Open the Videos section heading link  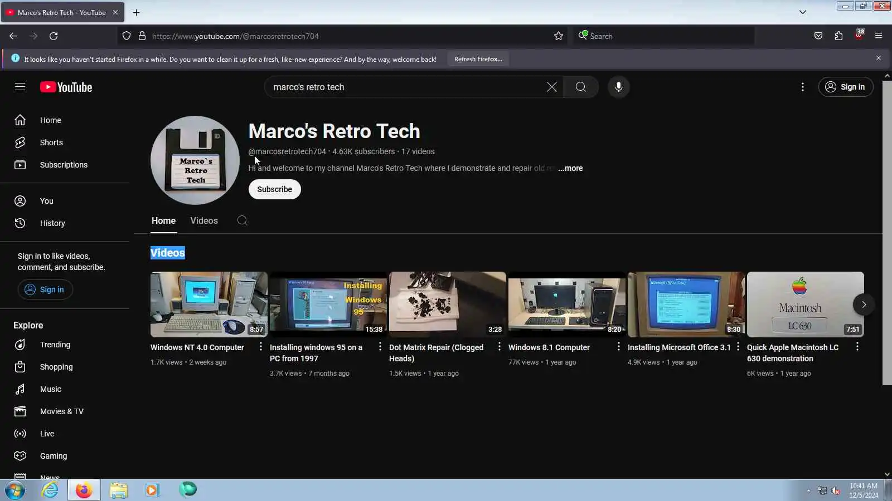[168, 253]
